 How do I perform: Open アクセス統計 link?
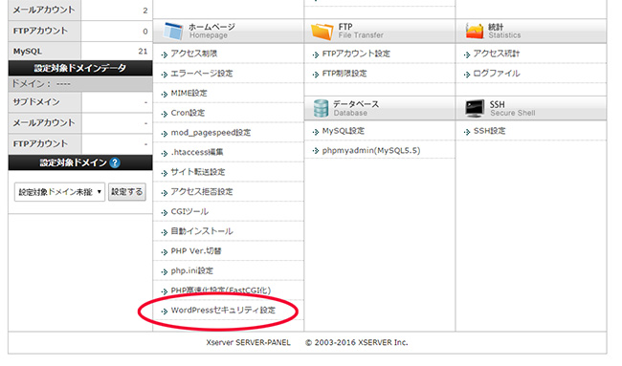(497, 54)
